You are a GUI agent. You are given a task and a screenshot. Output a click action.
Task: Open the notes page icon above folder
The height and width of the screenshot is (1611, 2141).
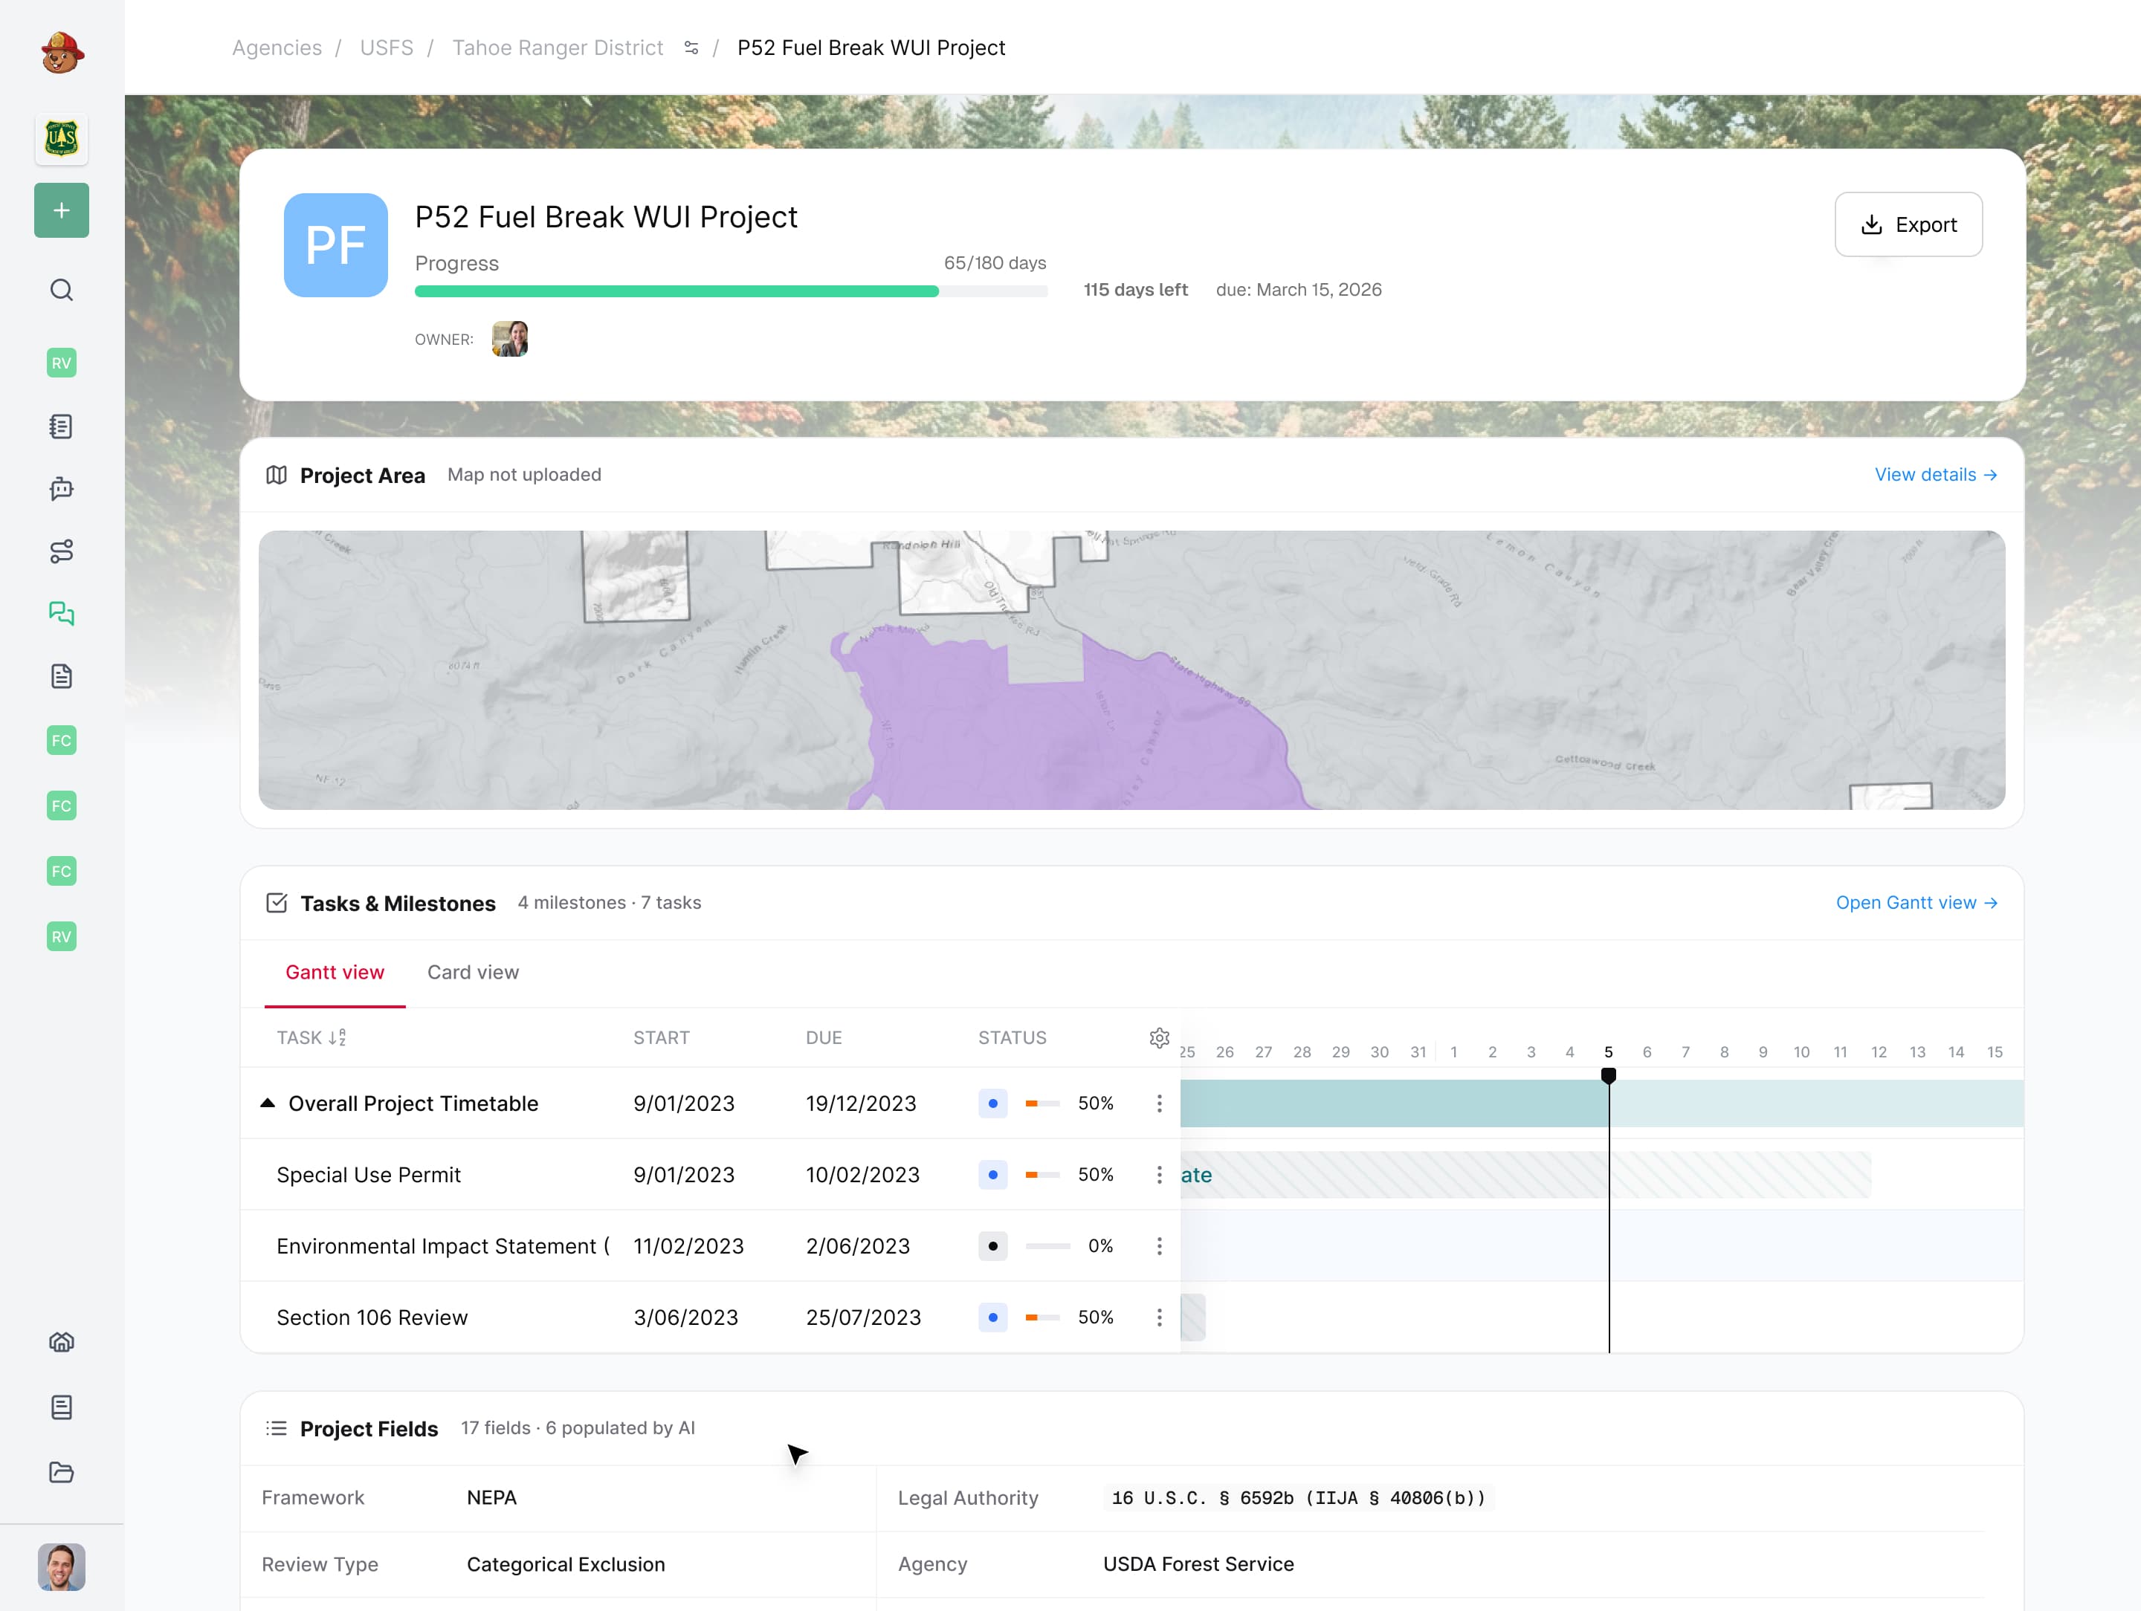tap(62, 1407)
